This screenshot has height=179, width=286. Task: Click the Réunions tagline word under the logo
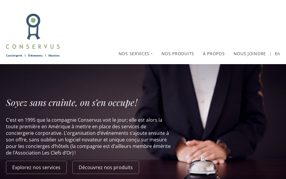tap(54, 55)
